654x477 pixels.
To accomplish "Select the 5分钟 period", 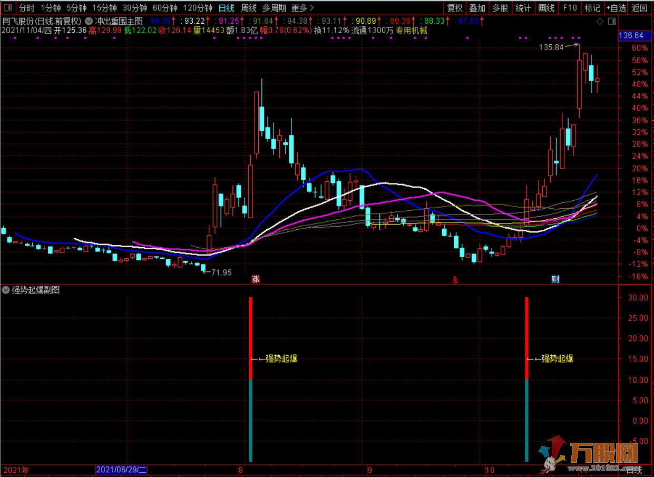I will tap(76, 8).
